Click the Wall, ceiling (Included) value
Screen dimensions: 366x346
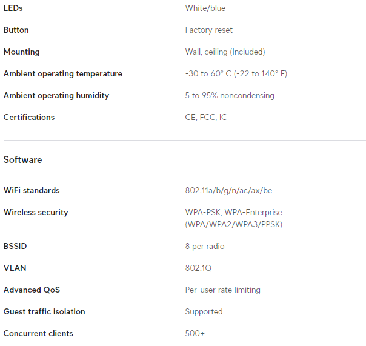tap(225, 52)
